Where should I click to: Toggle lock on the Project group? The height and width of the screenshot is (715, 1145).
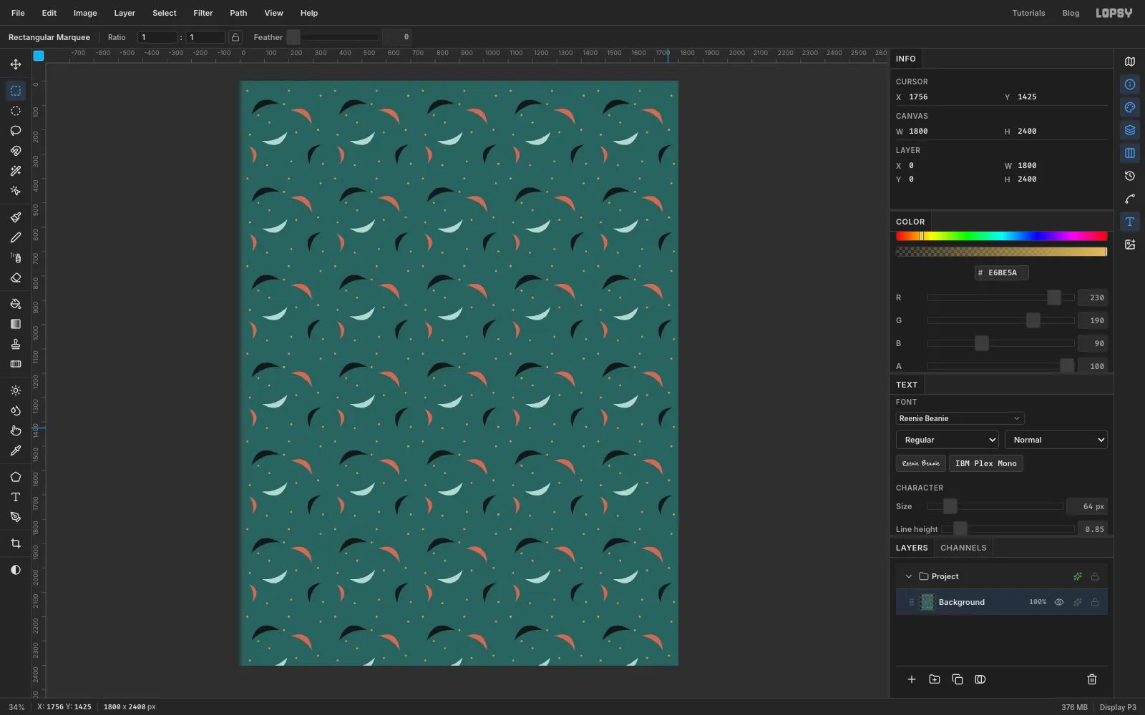point(1095,576)
